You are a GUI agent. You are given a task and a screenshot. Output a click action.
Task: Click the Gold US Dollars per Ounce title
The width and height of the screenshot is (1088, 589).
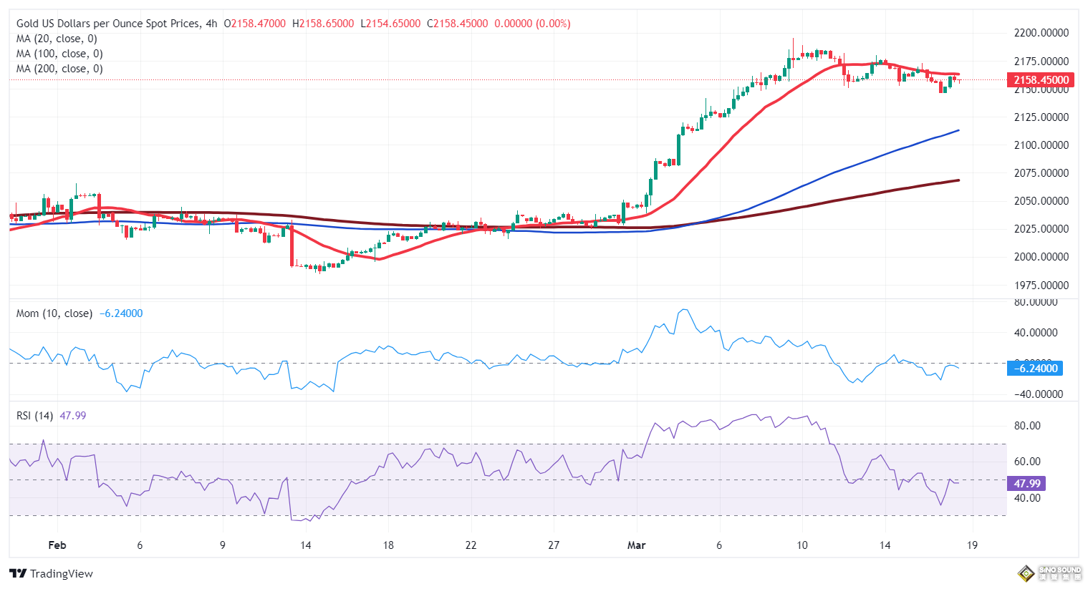tap(107, 24)
